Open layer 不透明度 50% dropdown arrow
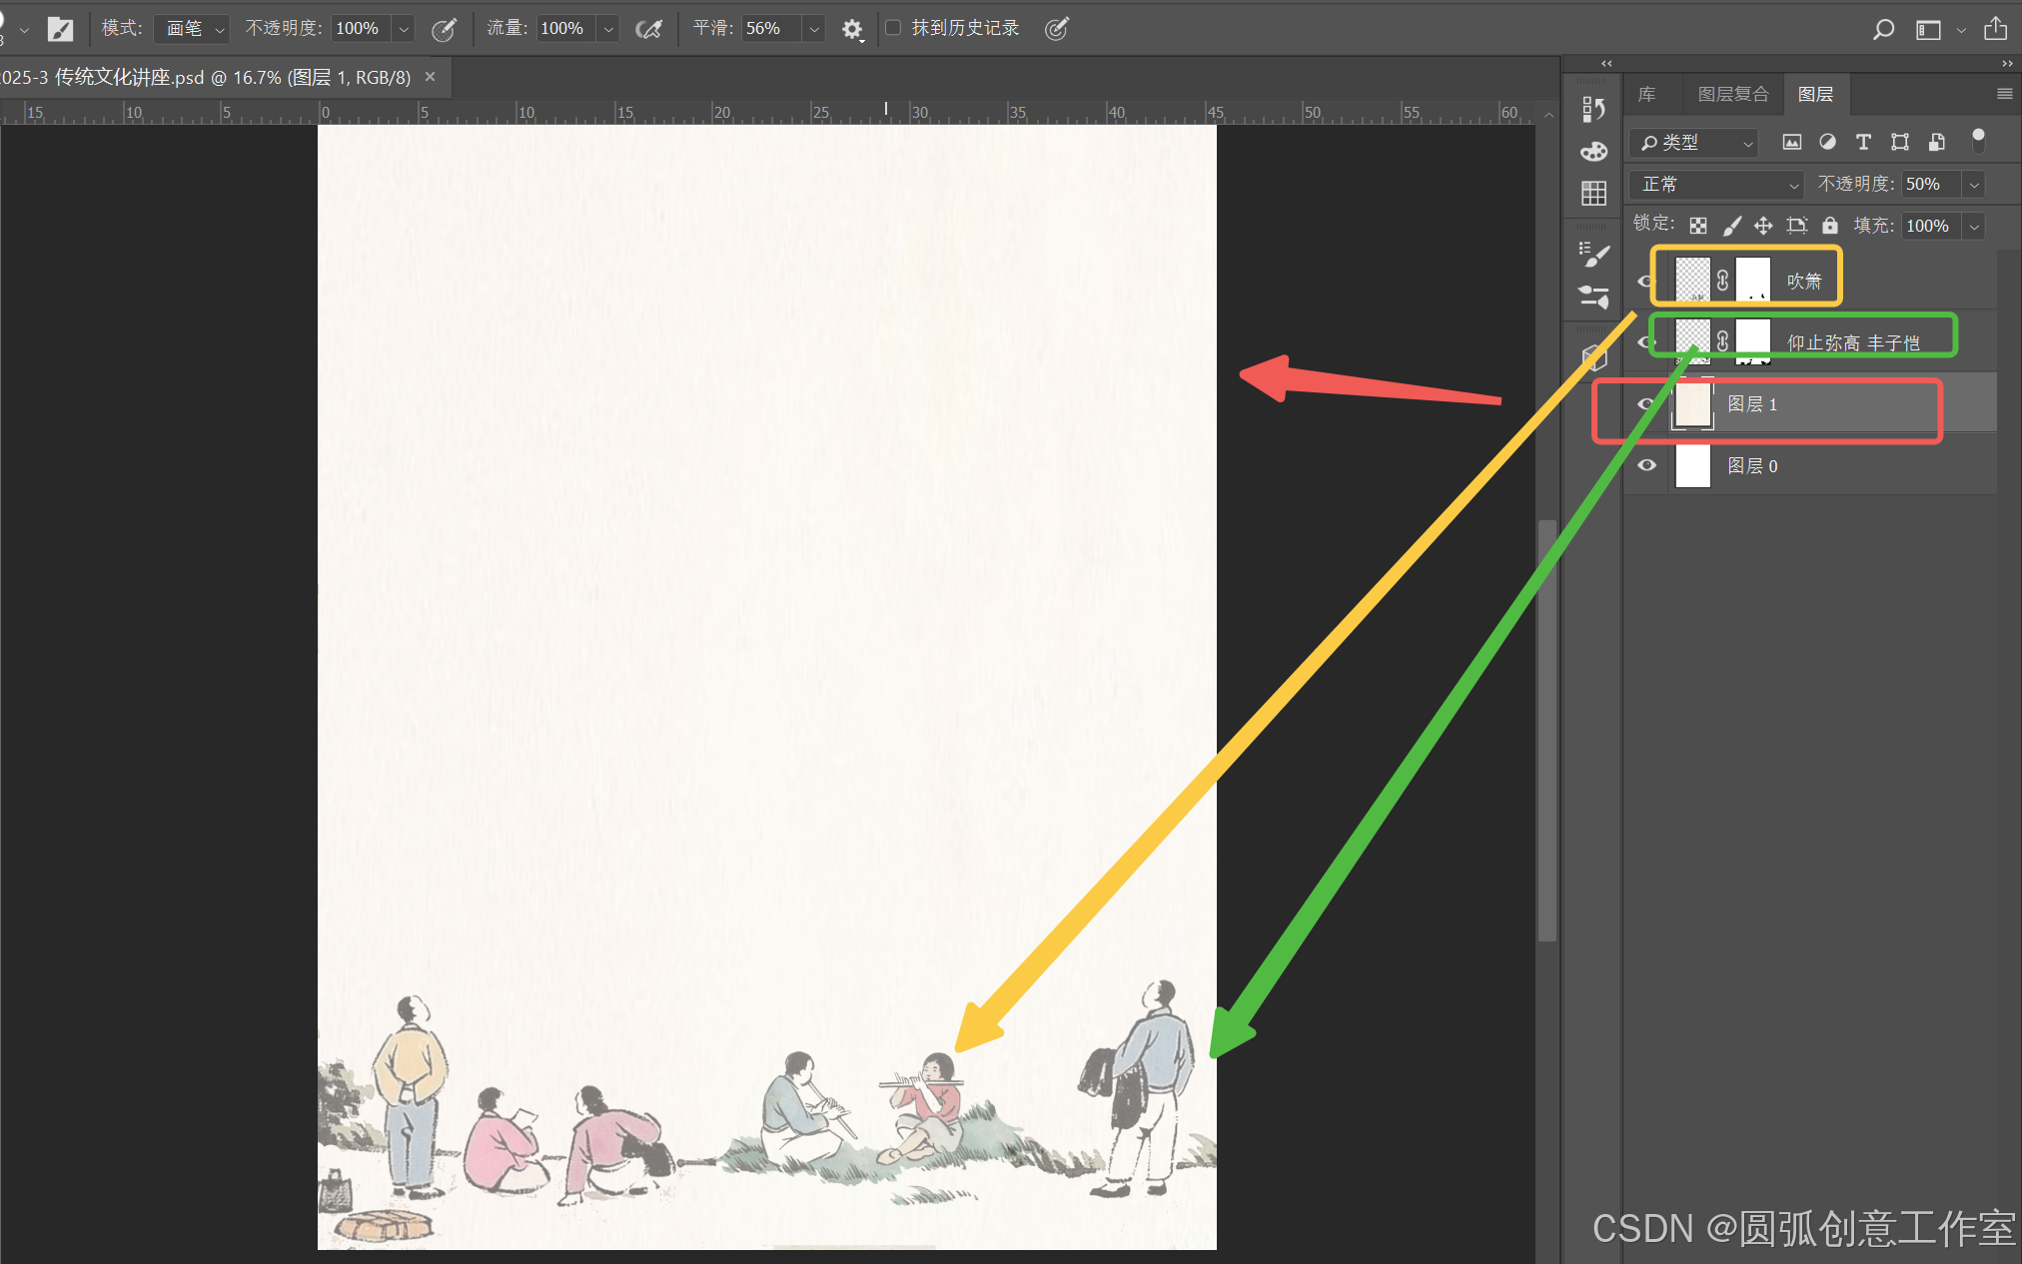 [1973, 185]
